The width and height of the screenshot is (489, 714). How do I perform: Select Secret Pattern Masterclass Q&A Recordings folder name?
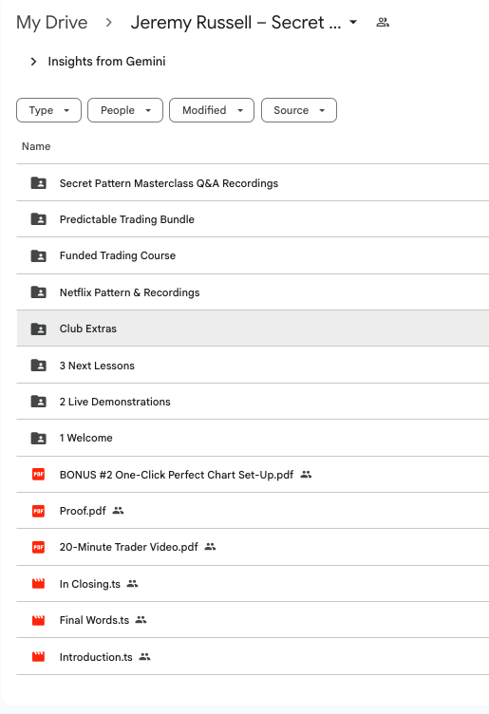pos(169,183)
